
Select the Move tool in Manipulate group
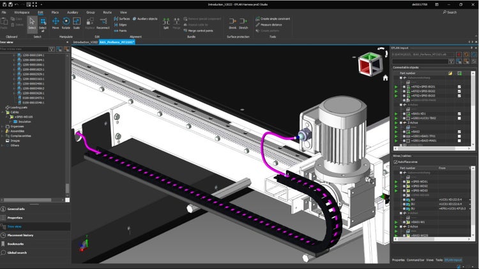point(56,22)
